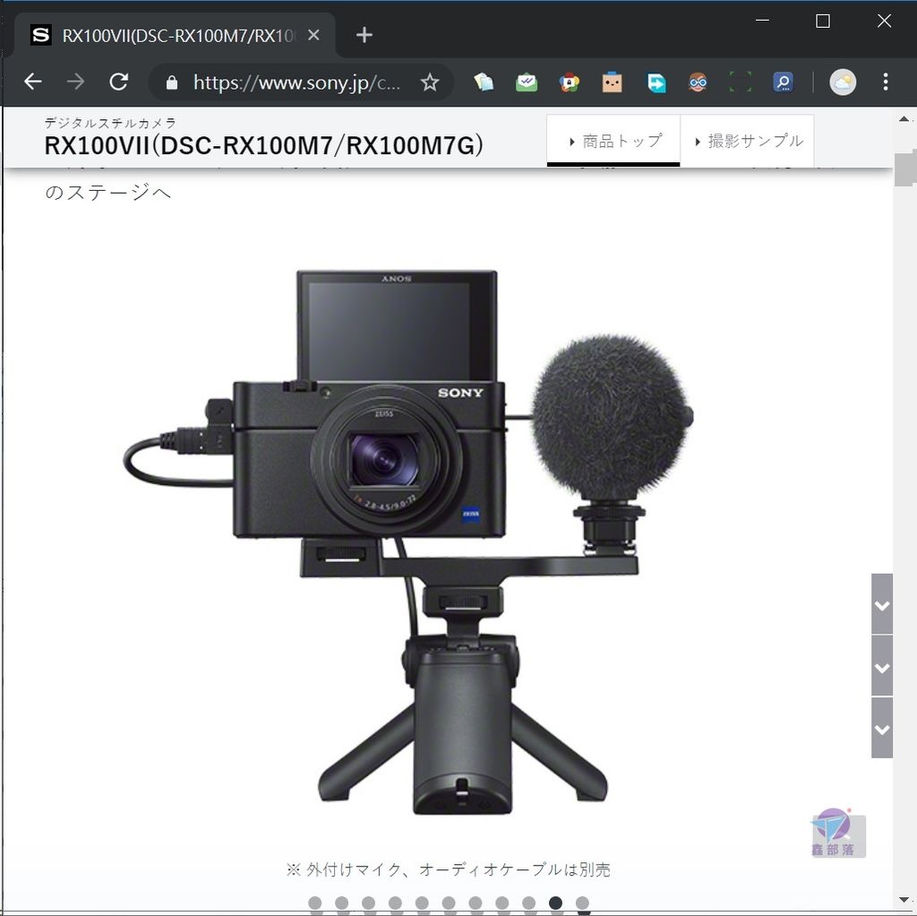
Task: View site security via the padlock icon
Action: point(171,82)
